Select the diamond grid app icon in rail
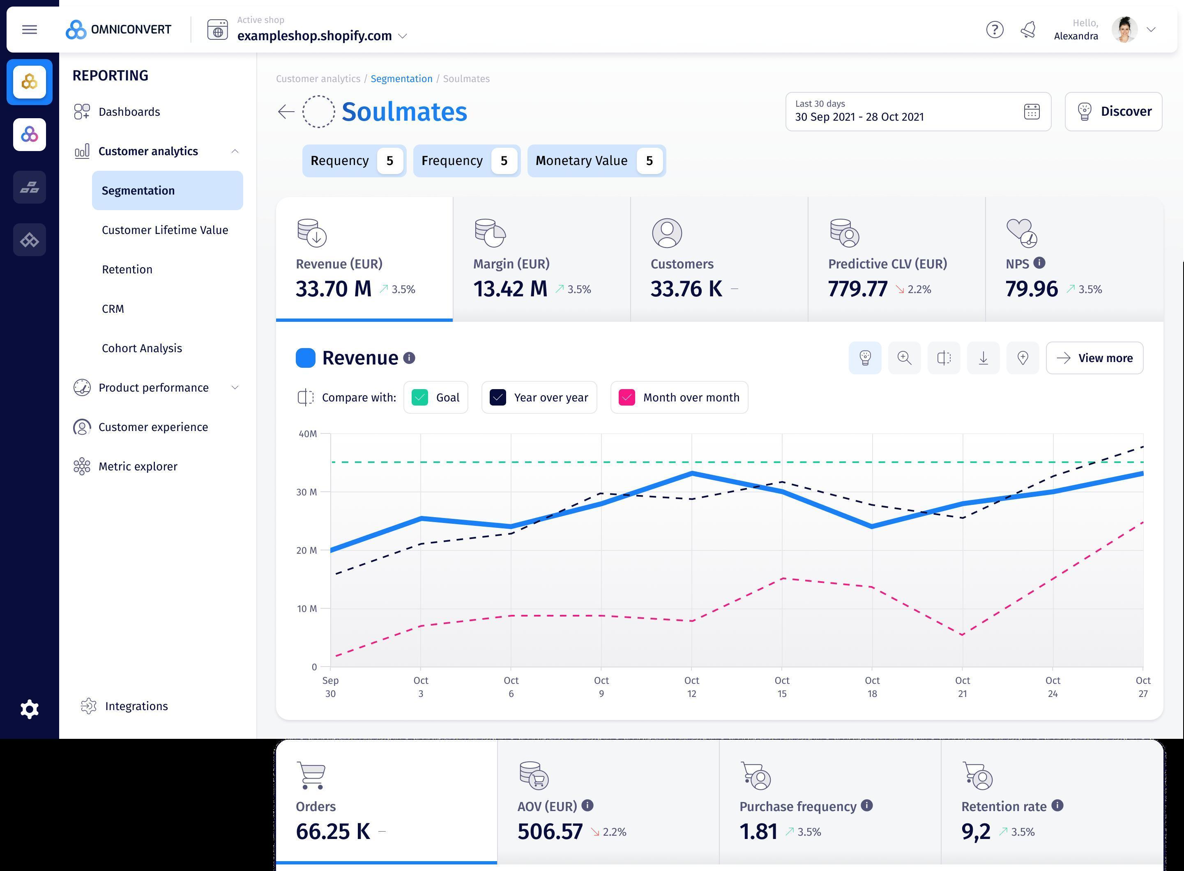The height and width of the screenshot is (871, 1184). 30,240
